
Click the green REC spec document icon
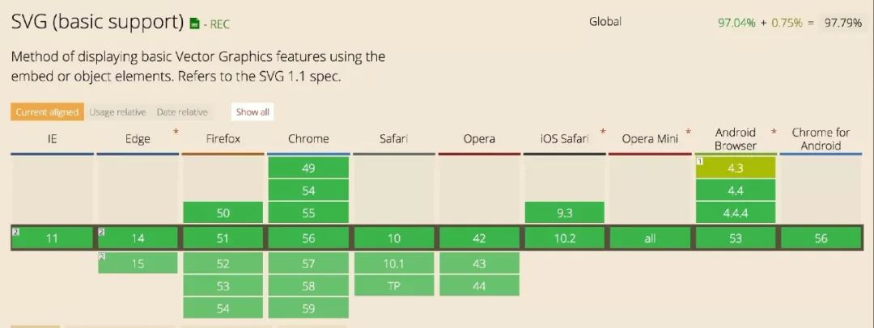[194, 24]
